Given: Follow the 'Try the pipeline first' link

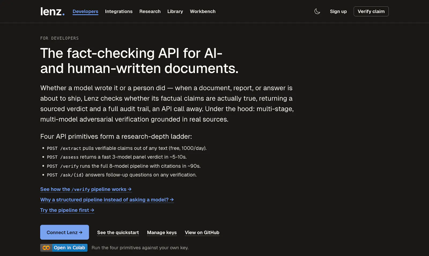Looking at the screenshot, I should 67,210.
